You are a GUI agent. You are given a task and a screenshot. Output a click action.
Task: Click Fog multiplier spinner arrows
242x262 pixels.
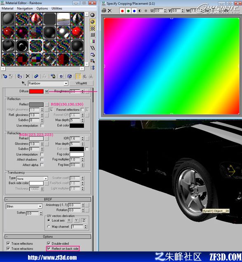(x=82, y=159)
